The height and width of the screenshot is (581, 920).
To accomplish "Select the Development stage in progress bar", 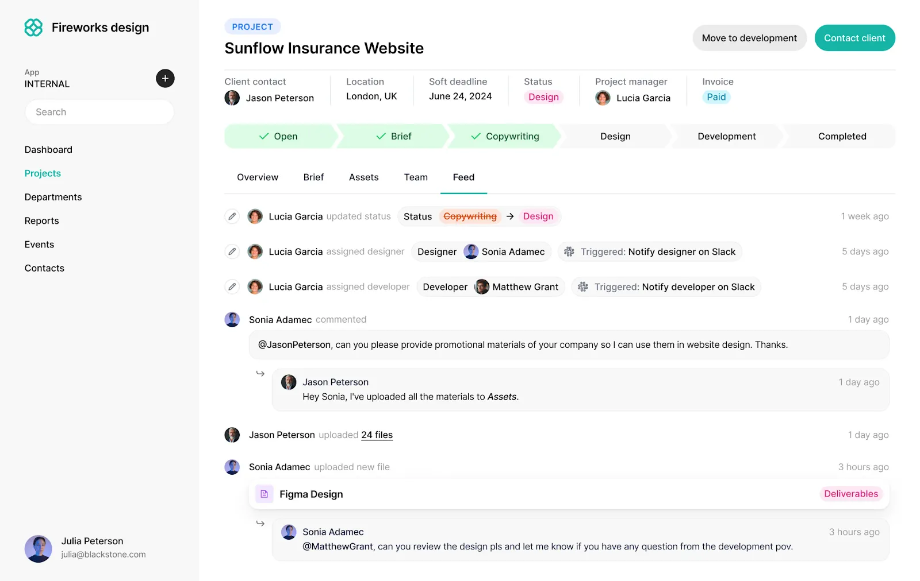I will tap(727, 136).
